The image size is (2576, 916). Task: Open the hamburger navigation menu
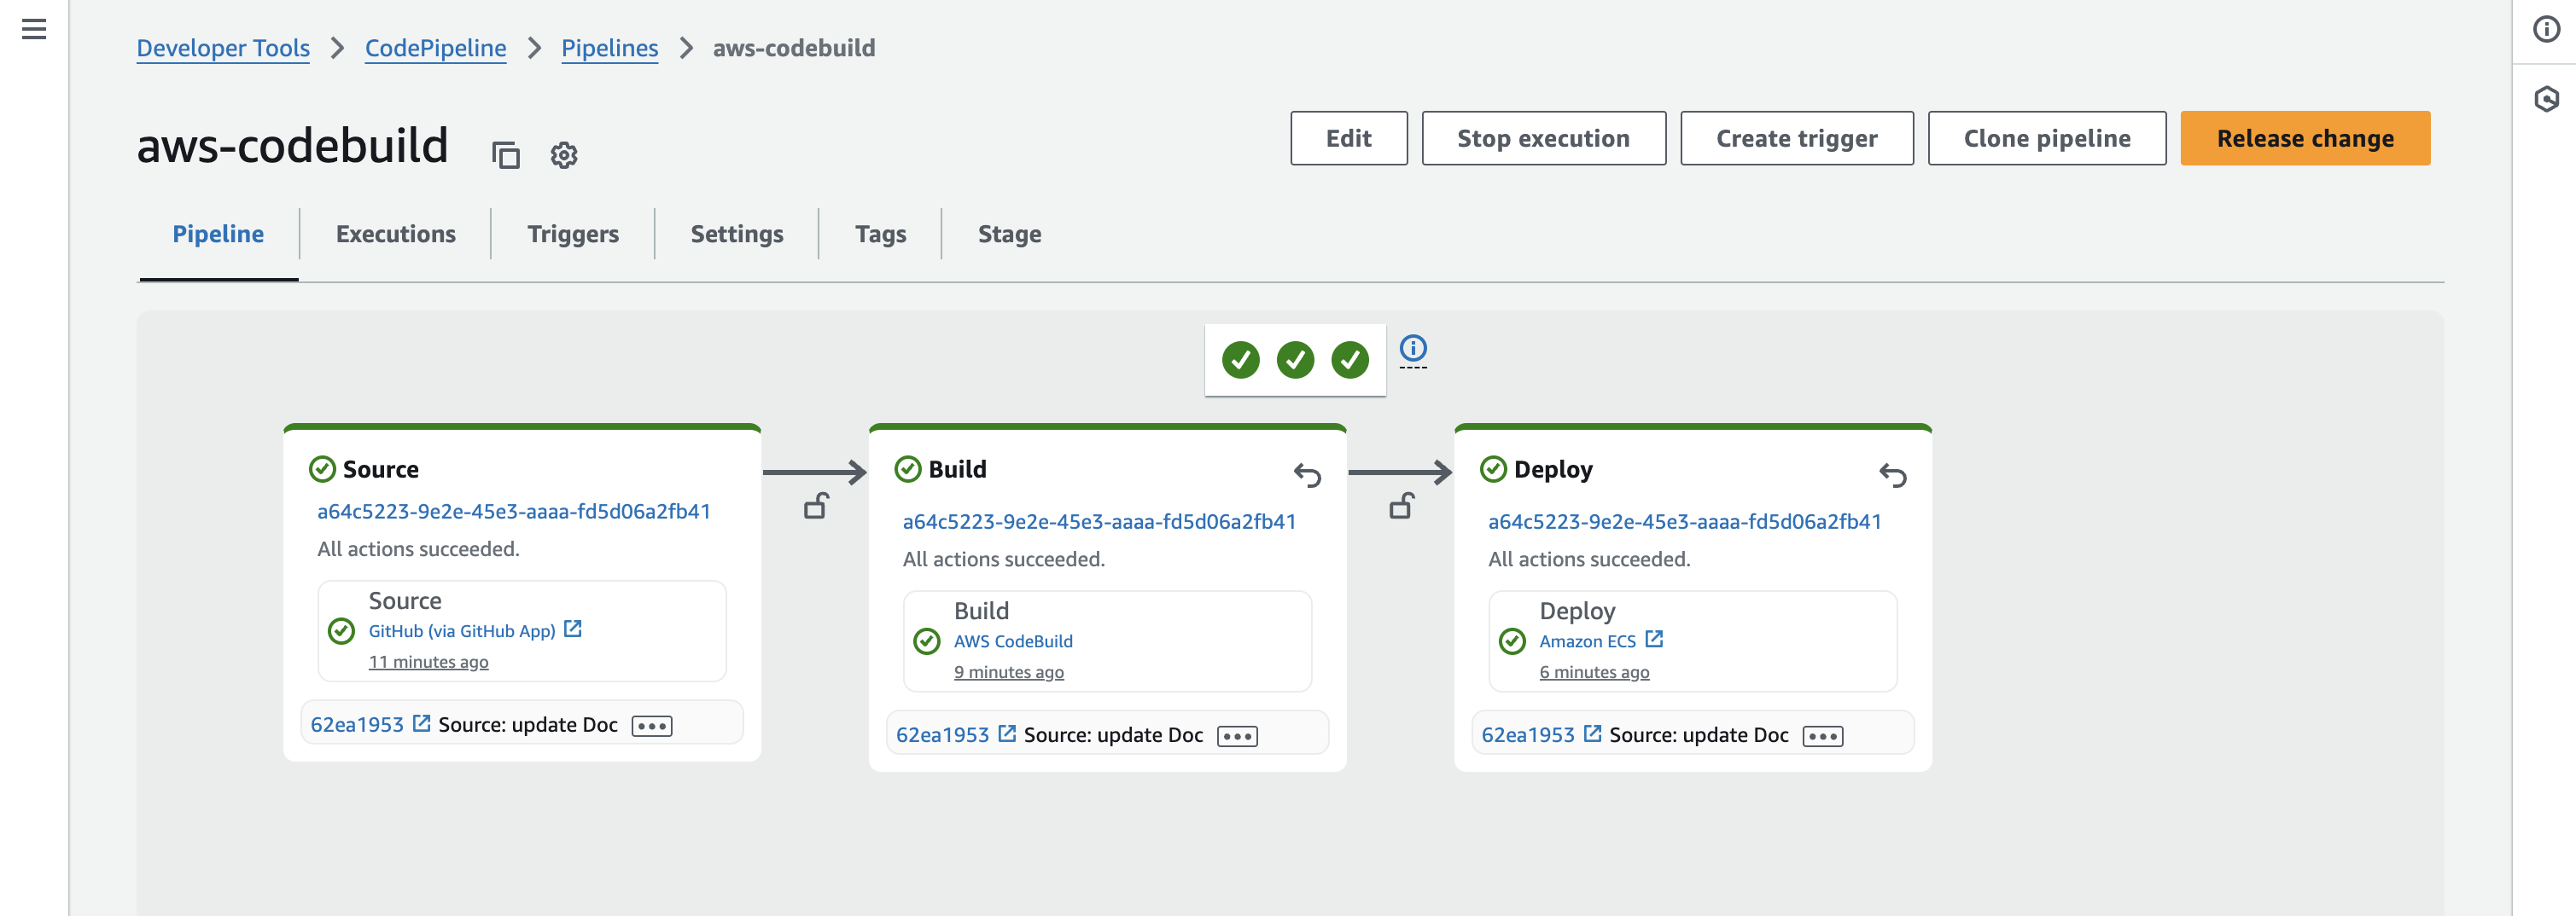pyautogui.click(x=34, y=29)
